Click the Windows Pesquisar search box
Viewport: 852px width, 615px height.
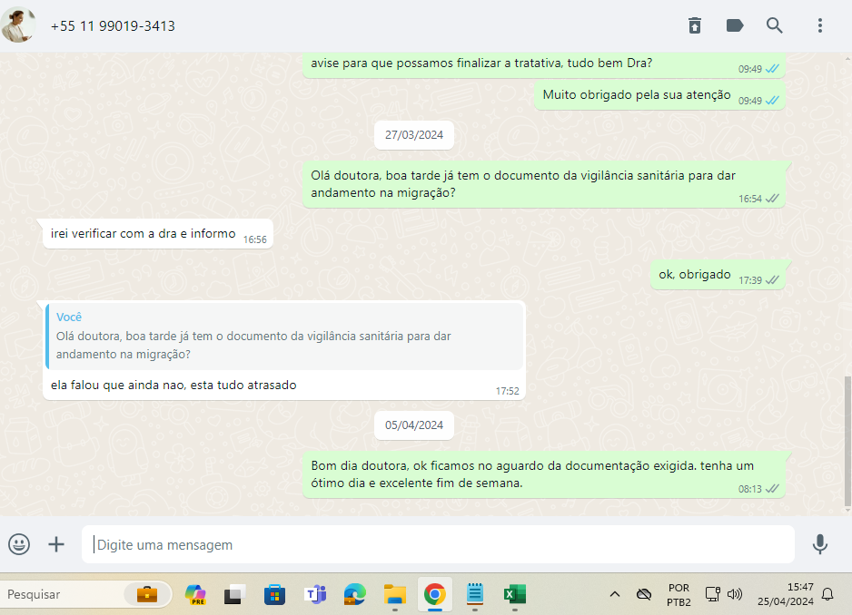point(64,594)
